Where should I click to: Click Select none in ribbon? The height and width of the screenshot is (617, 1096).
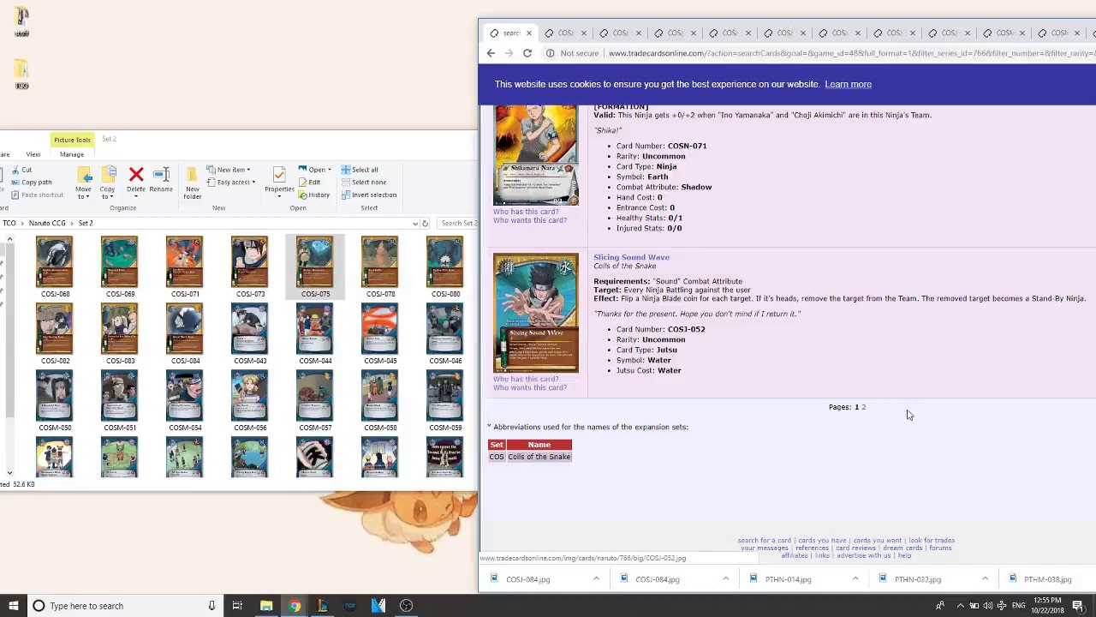pyautogui.click(x=364, y=183)
